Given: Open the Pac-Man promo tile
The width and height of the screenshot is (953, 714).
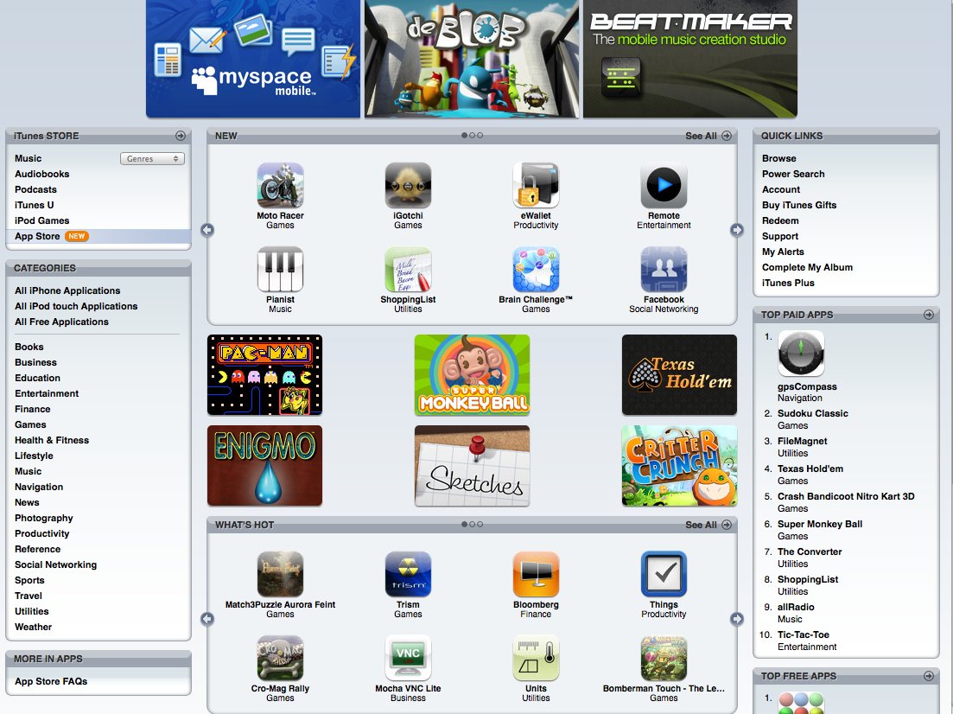Looking at the screenshot, I should pyautogui.click(x=264, y=374).
